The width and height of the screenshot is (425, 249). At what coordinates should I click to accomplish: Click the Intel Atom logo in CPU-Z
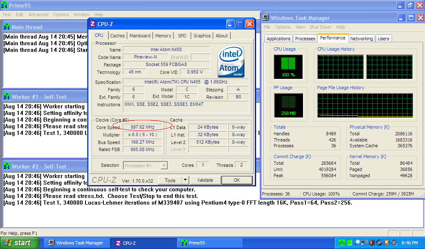point(231,61)
